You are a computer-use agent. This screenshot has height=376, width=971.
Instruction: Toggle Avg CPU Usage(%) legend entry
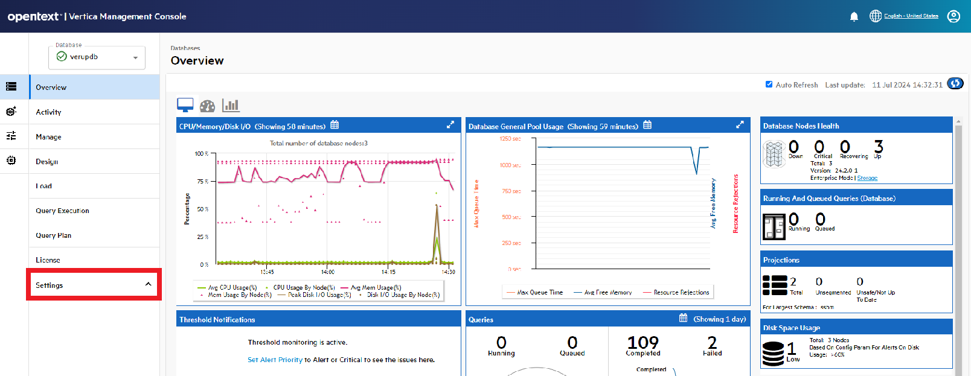tap(227, 288)
